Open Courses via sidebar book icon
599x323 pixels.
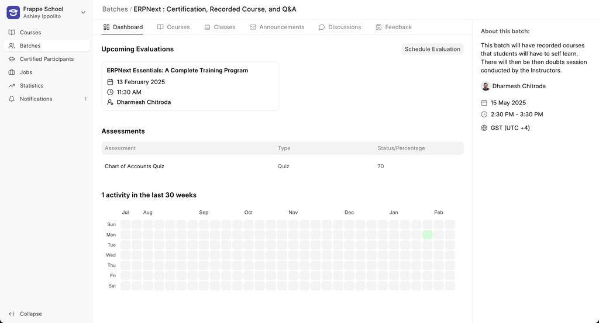12,32
